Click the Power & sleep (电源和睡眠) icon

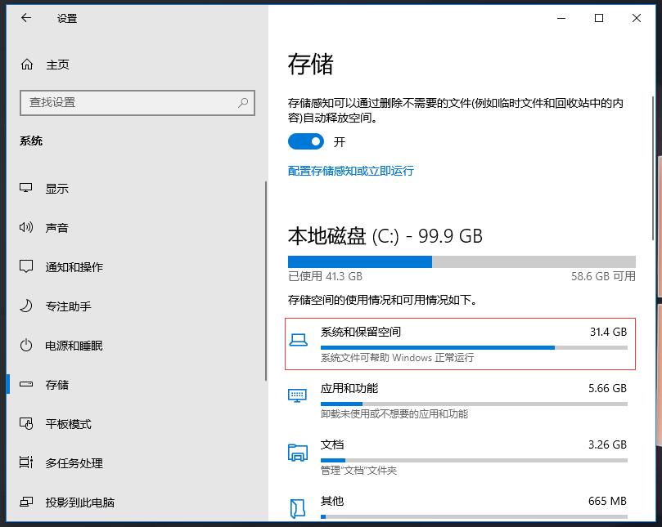[x=26, y=346]
